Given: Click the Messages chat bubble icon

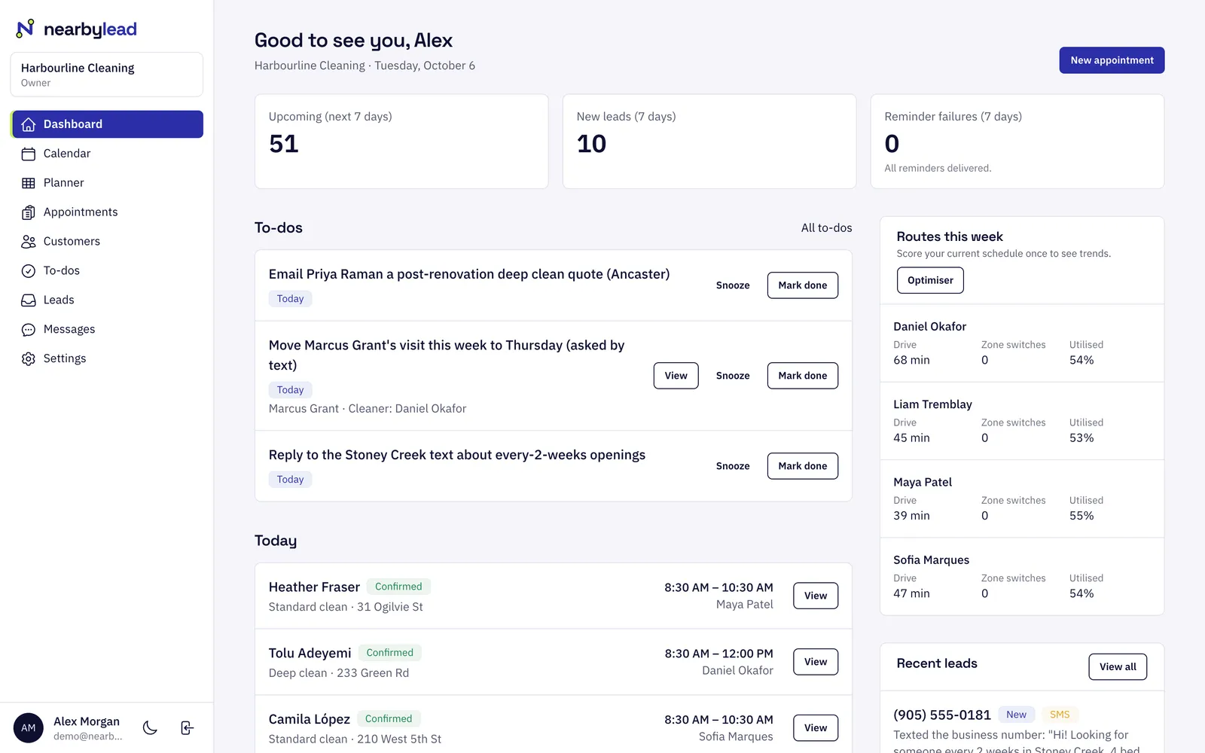Looking at the screenshot, I should 29,330.
